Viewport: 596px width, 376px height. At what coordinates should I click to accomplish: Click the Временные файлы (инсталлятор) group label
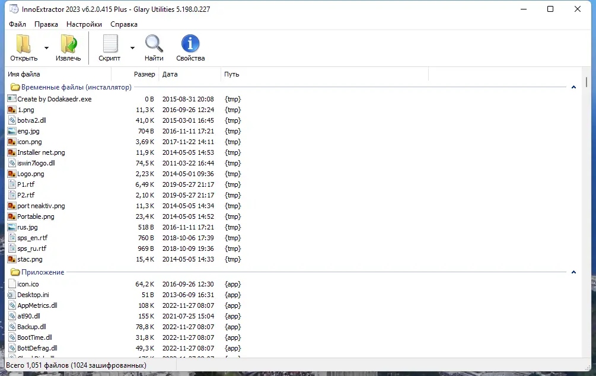77,87
